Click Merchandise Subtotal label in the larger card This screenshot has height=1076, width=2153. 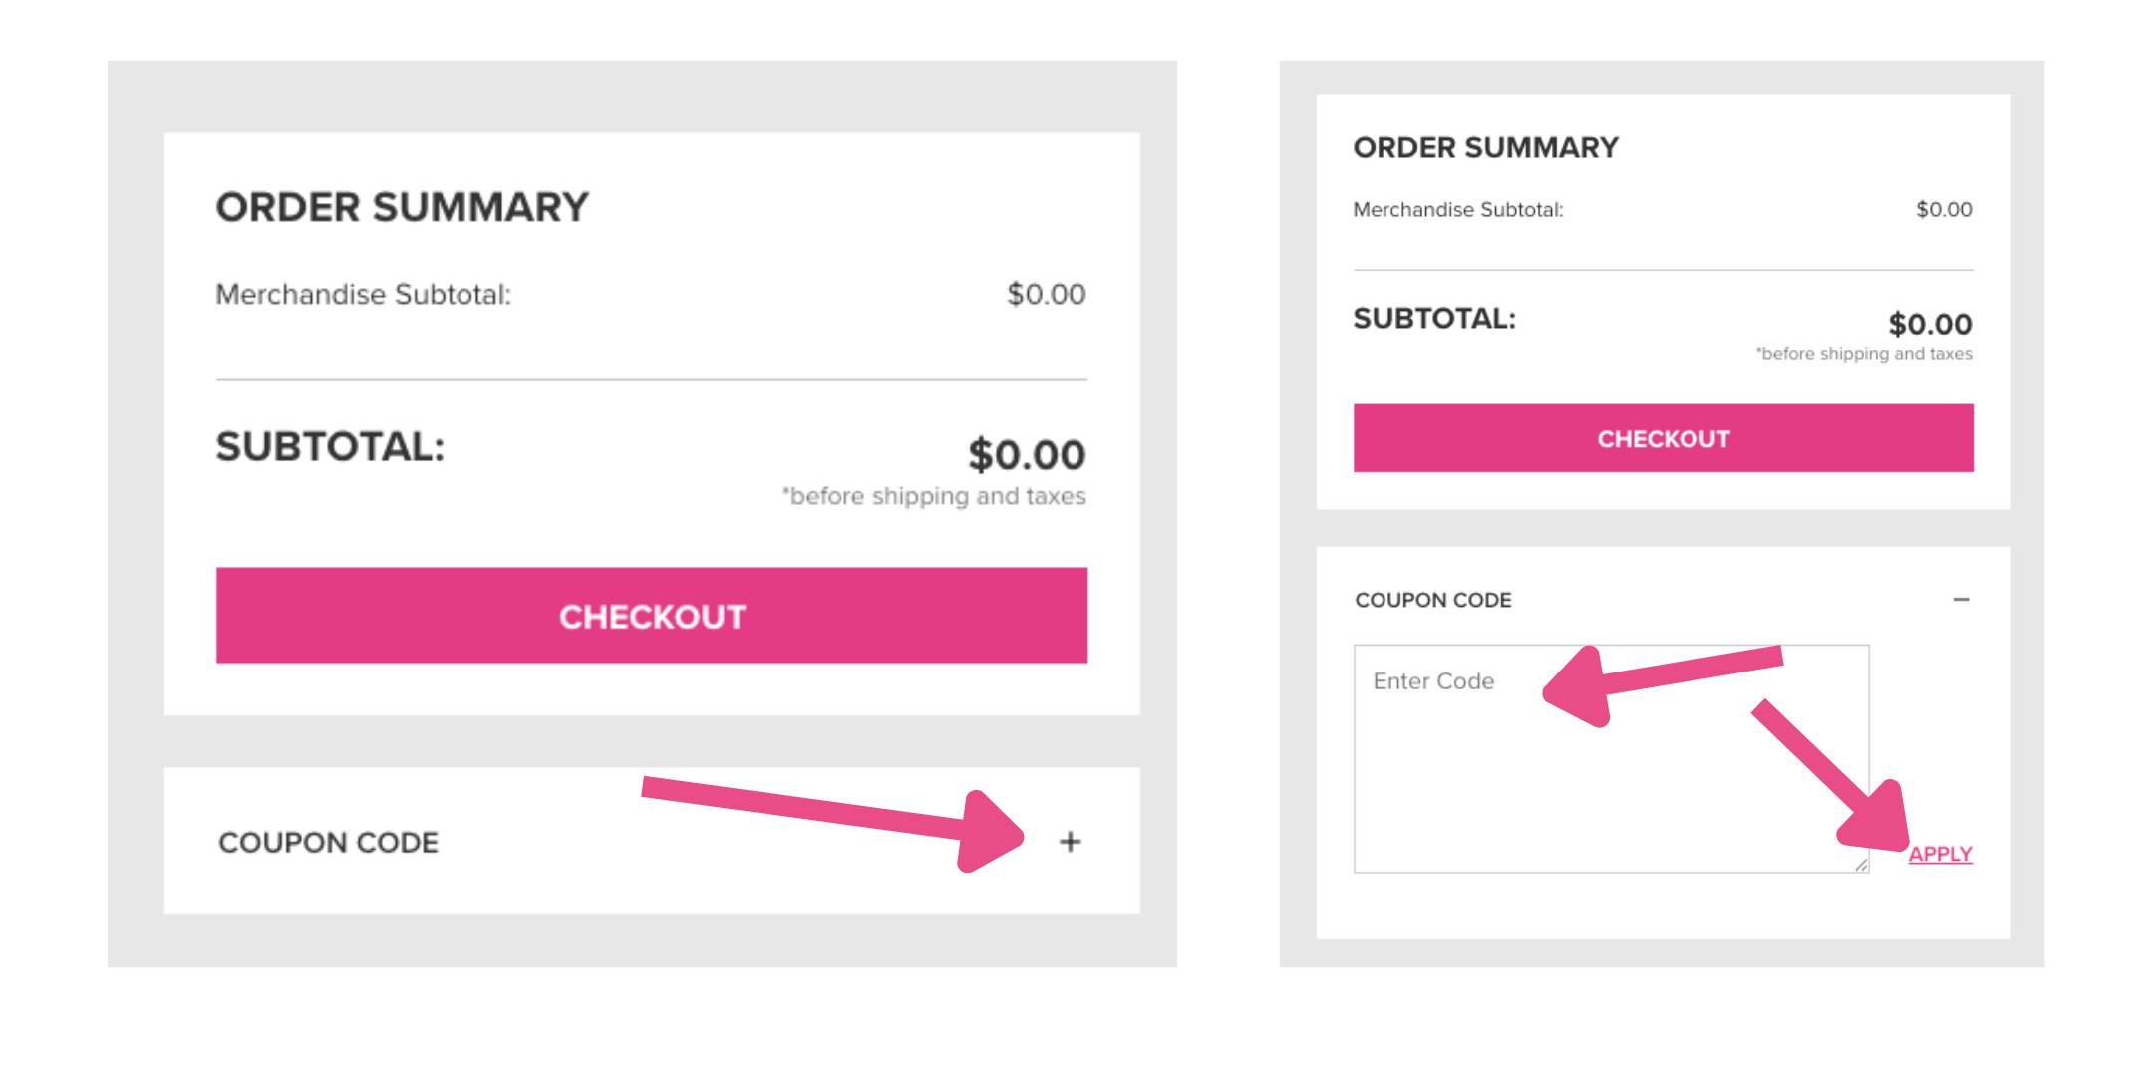pyautogui.click(x=363, y=295)
